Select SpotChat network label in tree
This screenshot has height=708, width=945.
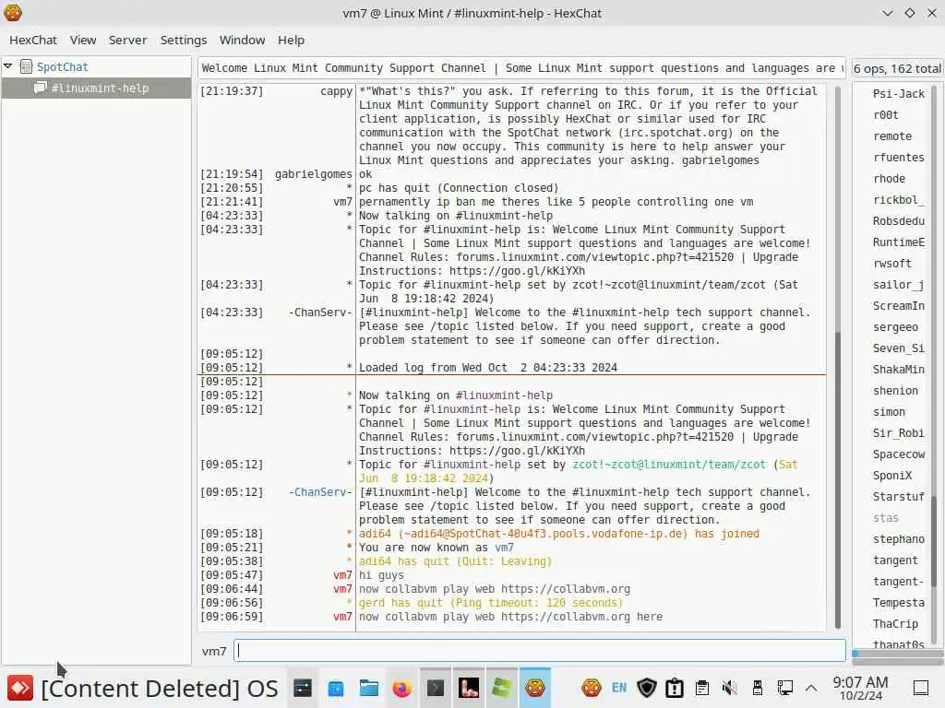62,66
